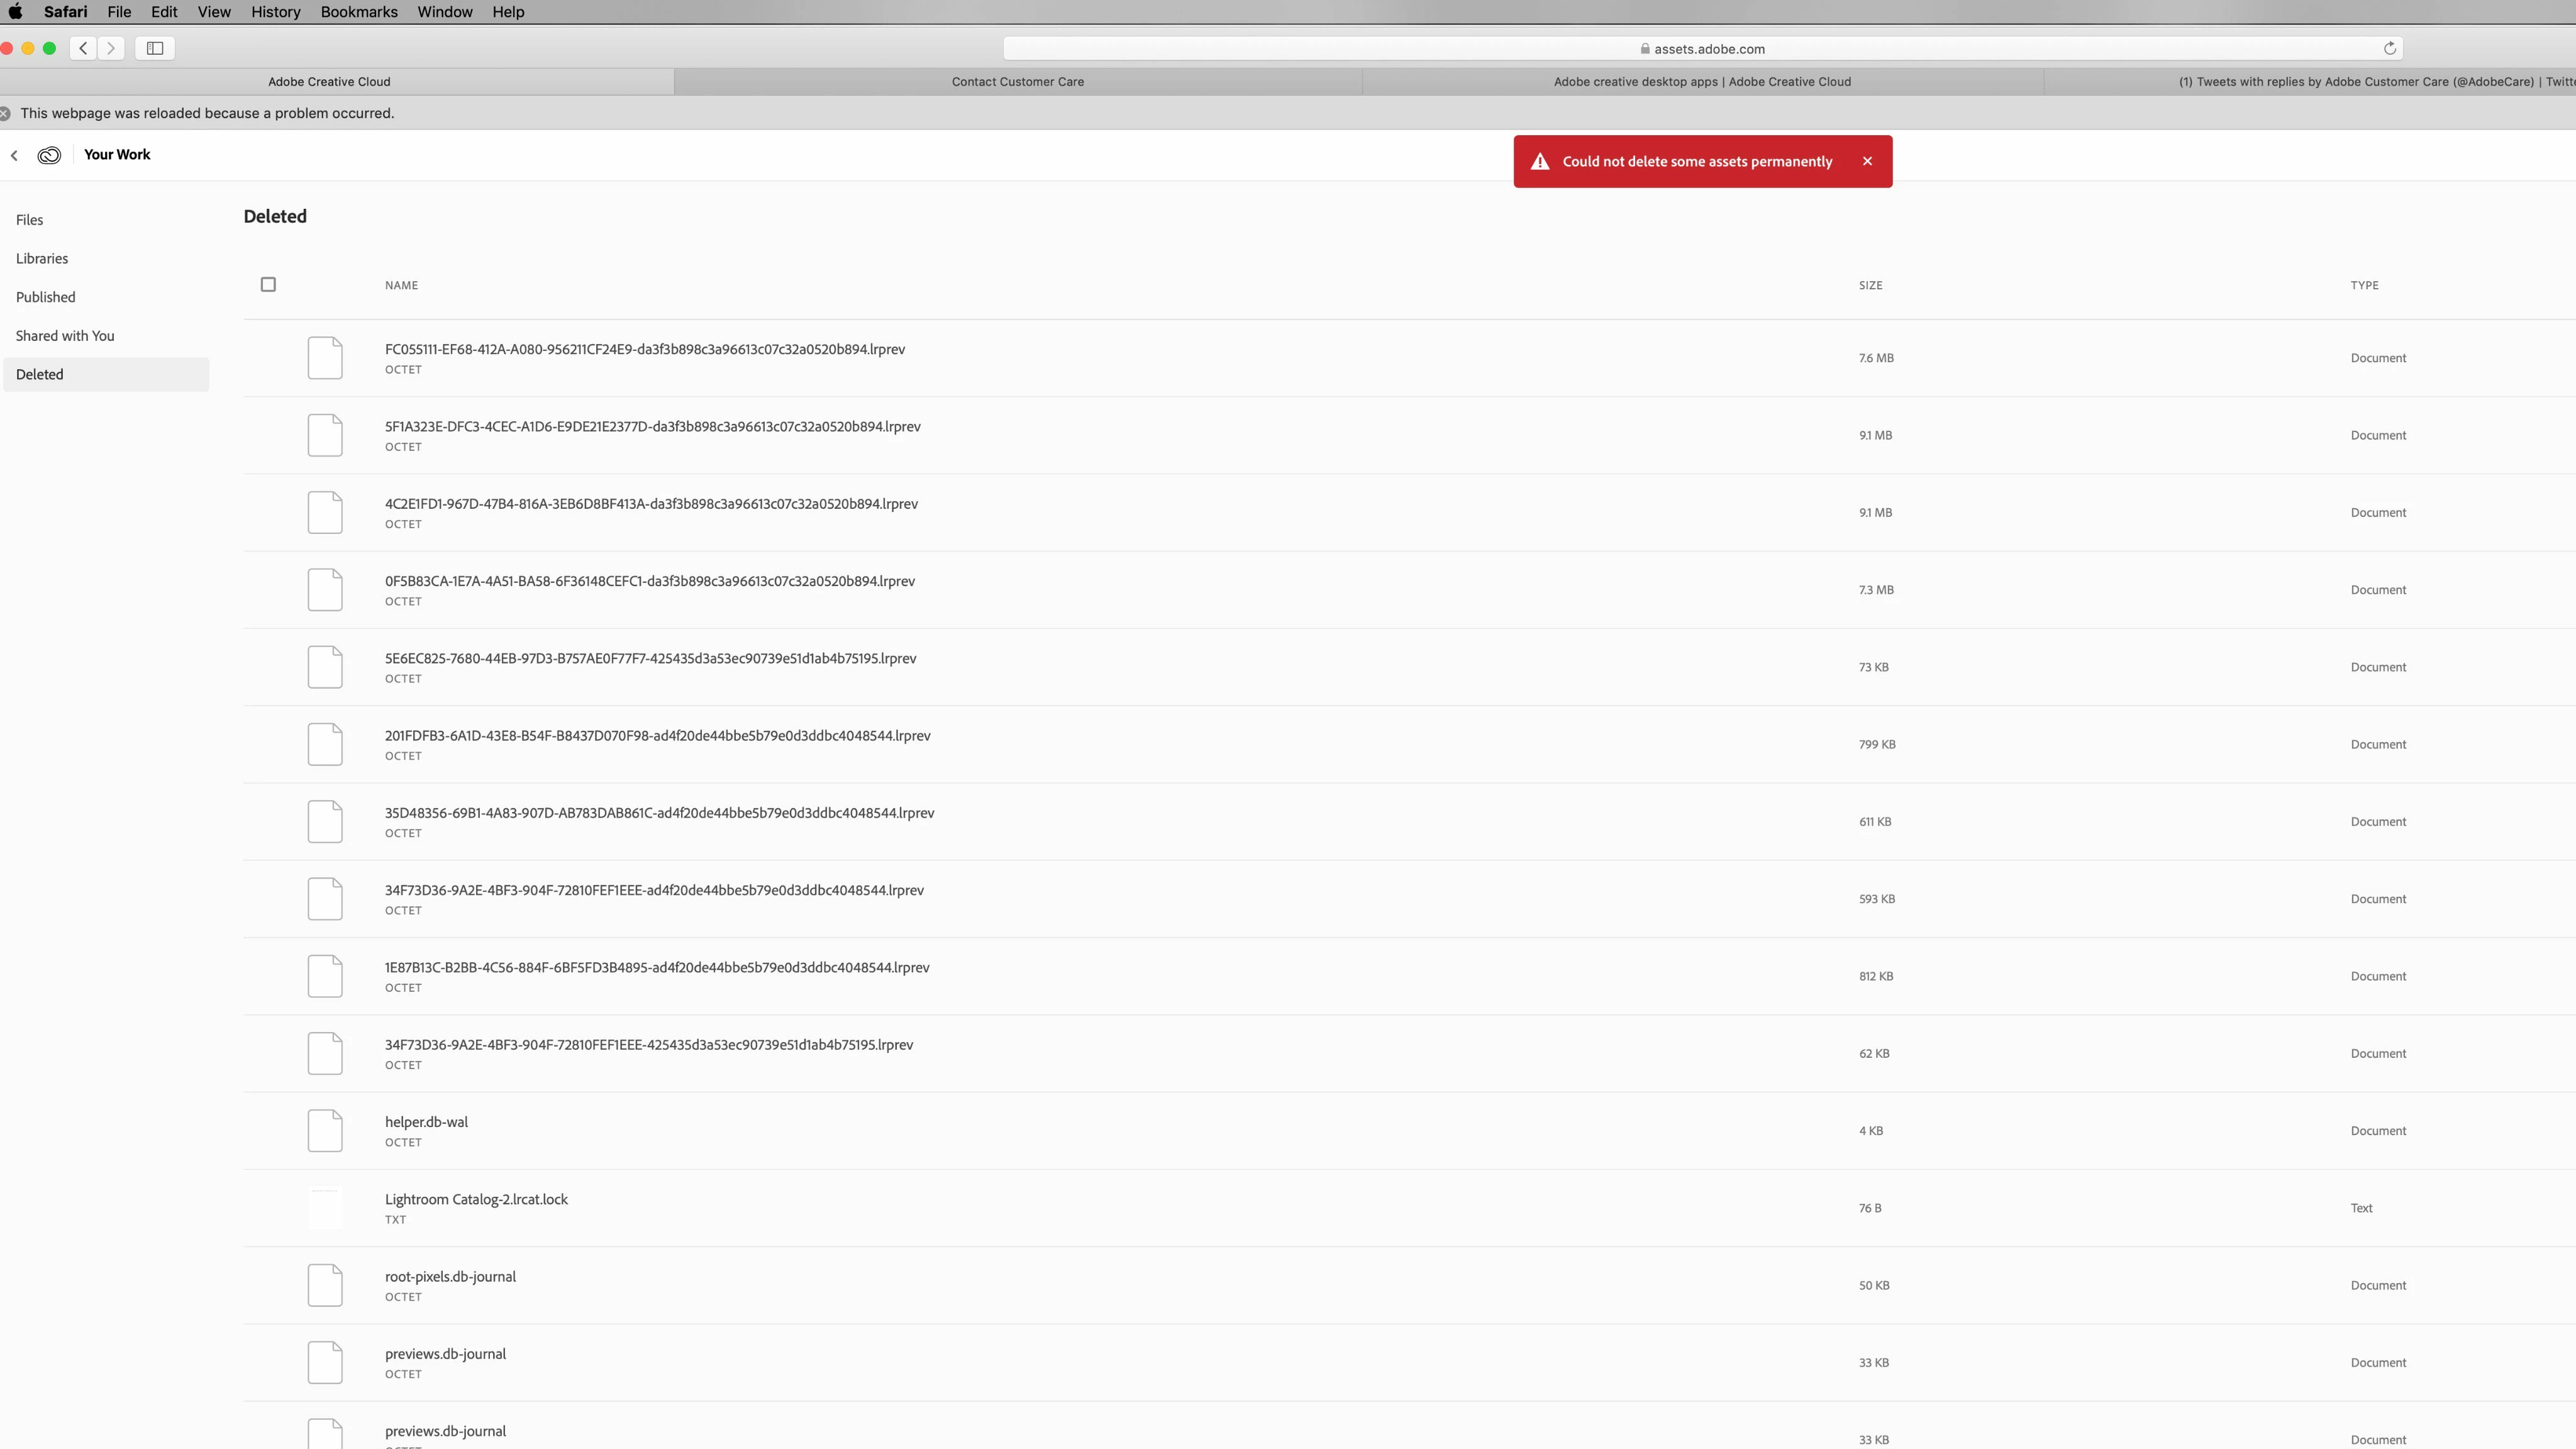The width and height of the screenshot is (2576, 1449).
Task: Click Safari's back navigation arrow
Action: tap(84, 48)
